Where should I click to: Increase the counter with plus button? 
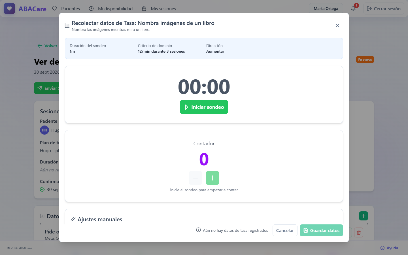(212, 178)
